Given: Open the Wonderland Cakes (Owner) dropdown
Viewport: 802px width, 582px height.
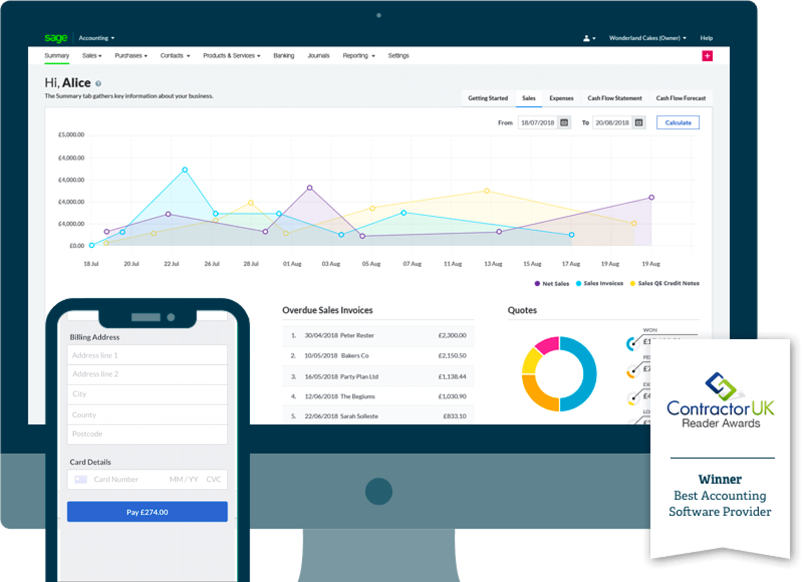Looking at the screenshot, I should click(x=647, y=38).
